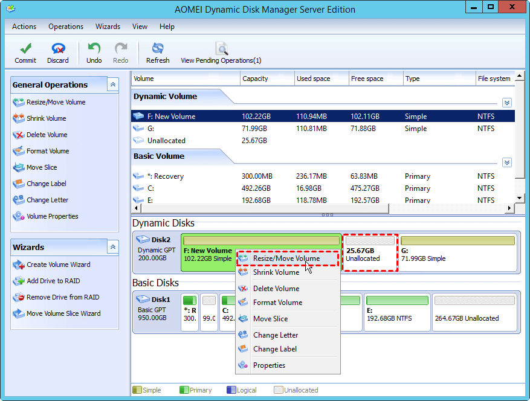Choose Move Slice from context menu
Screen dimensions: 530x401
click(288, 319)
